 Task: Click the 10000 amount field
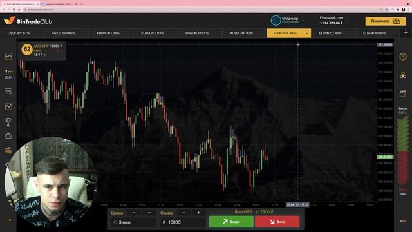click(183, 222)
